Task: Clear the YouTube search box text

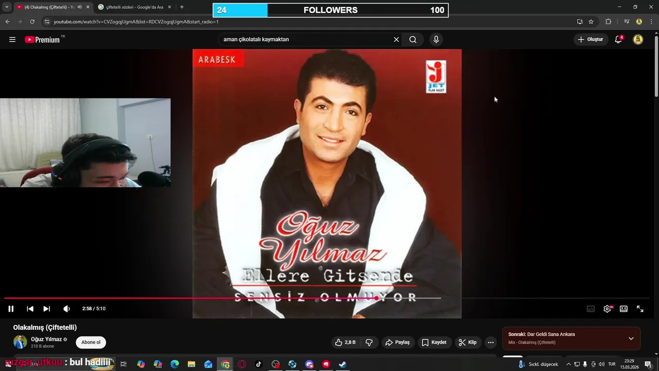Action: point(396,40)
